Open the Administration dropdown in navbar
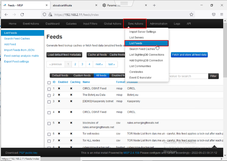The height and width of the screenshot is (161, 227). (158, 24)
